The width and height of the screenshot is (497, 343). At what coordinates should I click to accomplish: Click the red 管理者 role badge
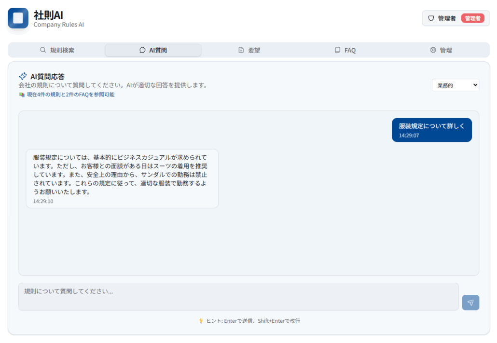coord(472,18)
